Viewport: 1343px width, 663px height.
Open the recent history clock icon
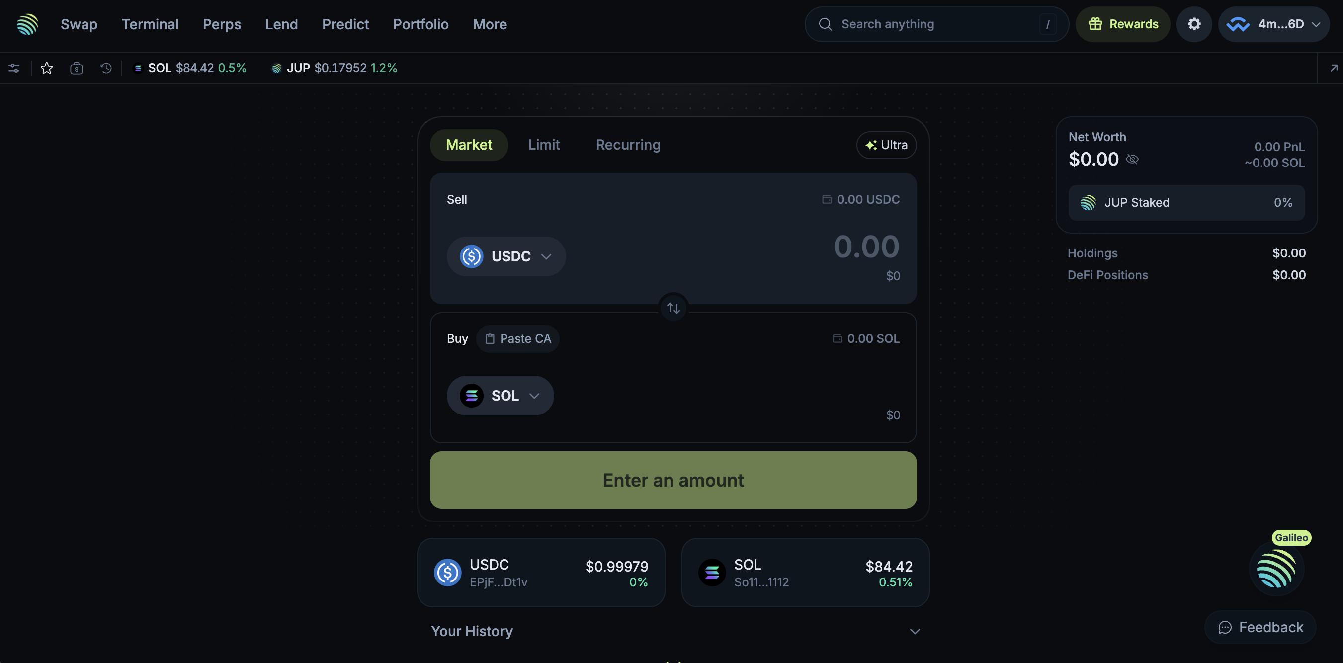click(106, 68)
